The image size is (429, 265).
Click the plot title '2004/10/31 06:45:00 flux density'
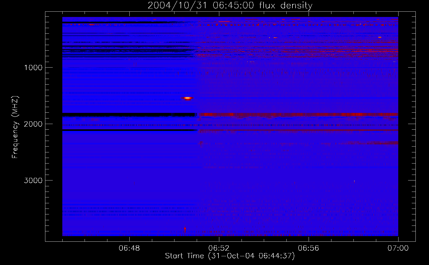230,5
